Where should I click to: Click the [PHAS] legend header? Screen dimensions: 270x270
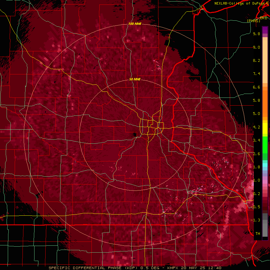[253, 21]
